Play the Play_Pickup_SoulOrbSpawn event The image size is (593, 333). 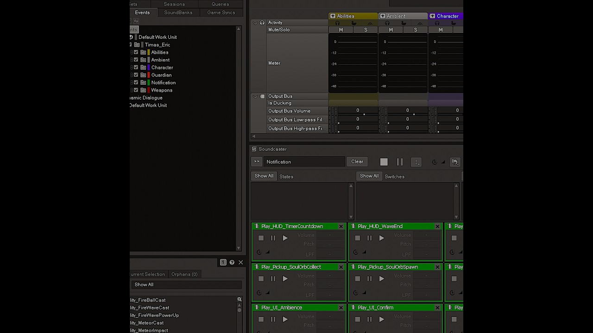click(x=381, y=279)
